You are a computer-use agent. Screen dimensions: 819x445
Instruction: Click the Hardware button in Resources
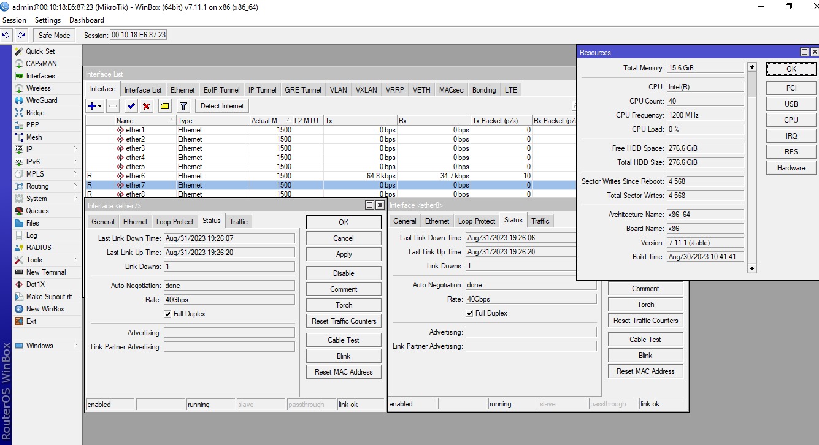(x=791, y=168)
